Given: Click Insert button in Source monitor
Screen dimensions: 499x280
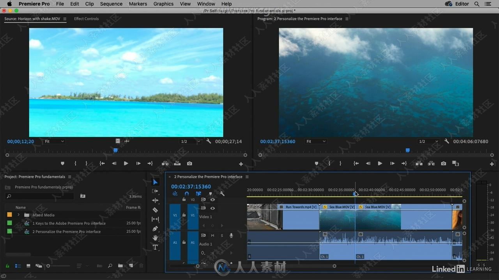Looking at the screenshot, I should click(x=165, y=164).
